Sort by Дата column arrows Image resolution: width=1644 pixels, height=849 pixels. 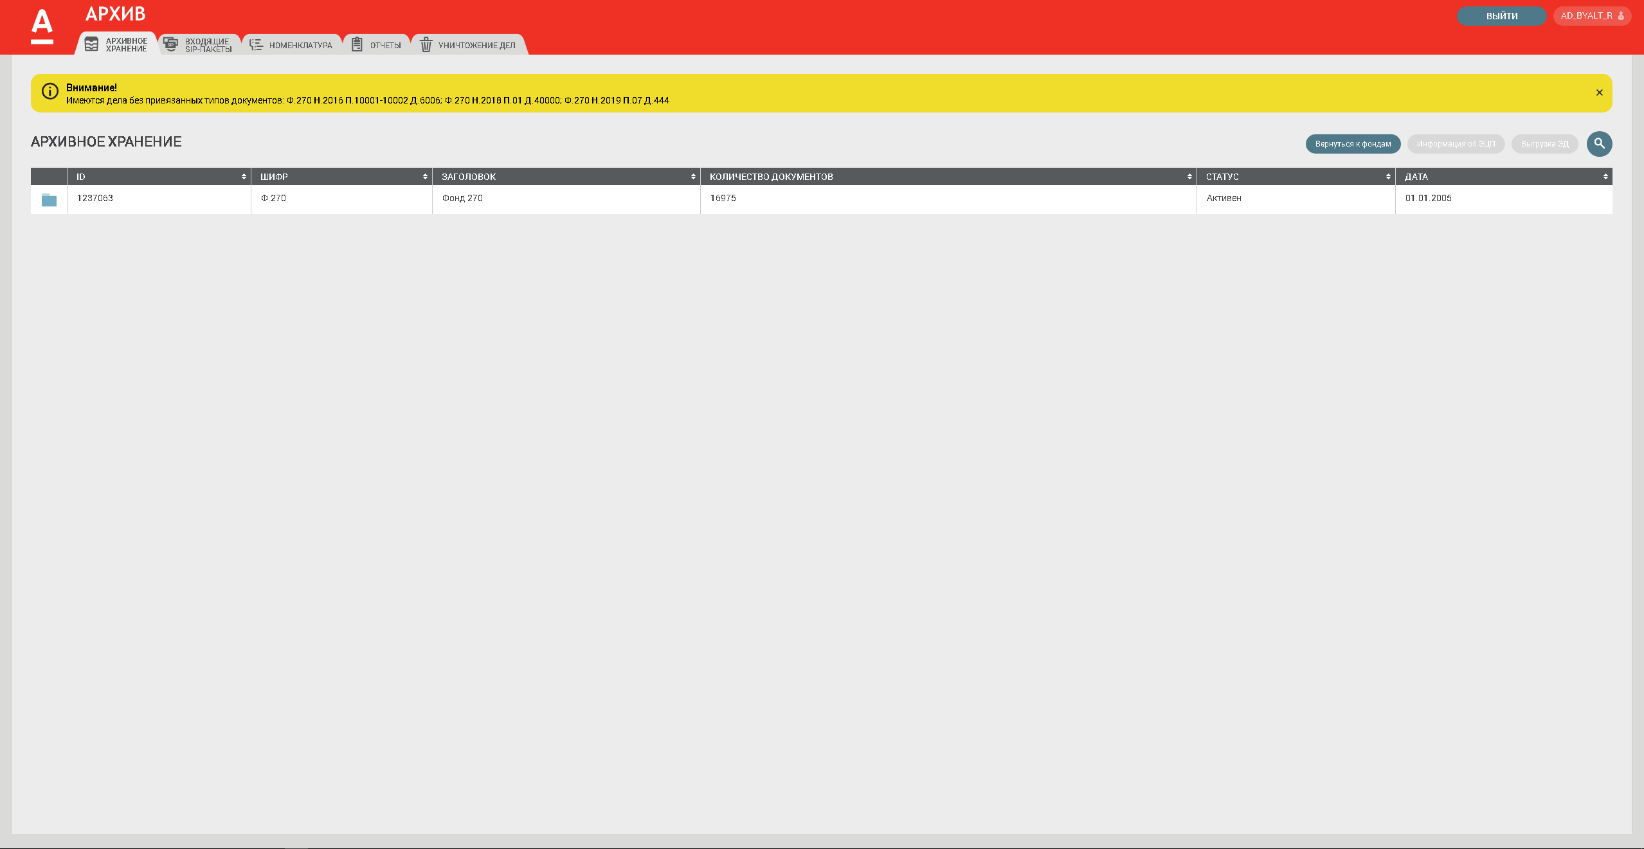click(1605, 177)
